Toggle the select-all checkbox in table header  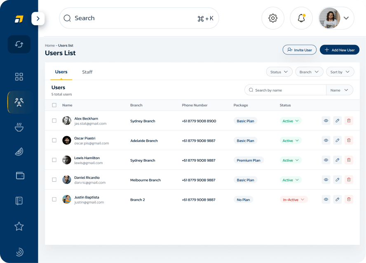54,105
